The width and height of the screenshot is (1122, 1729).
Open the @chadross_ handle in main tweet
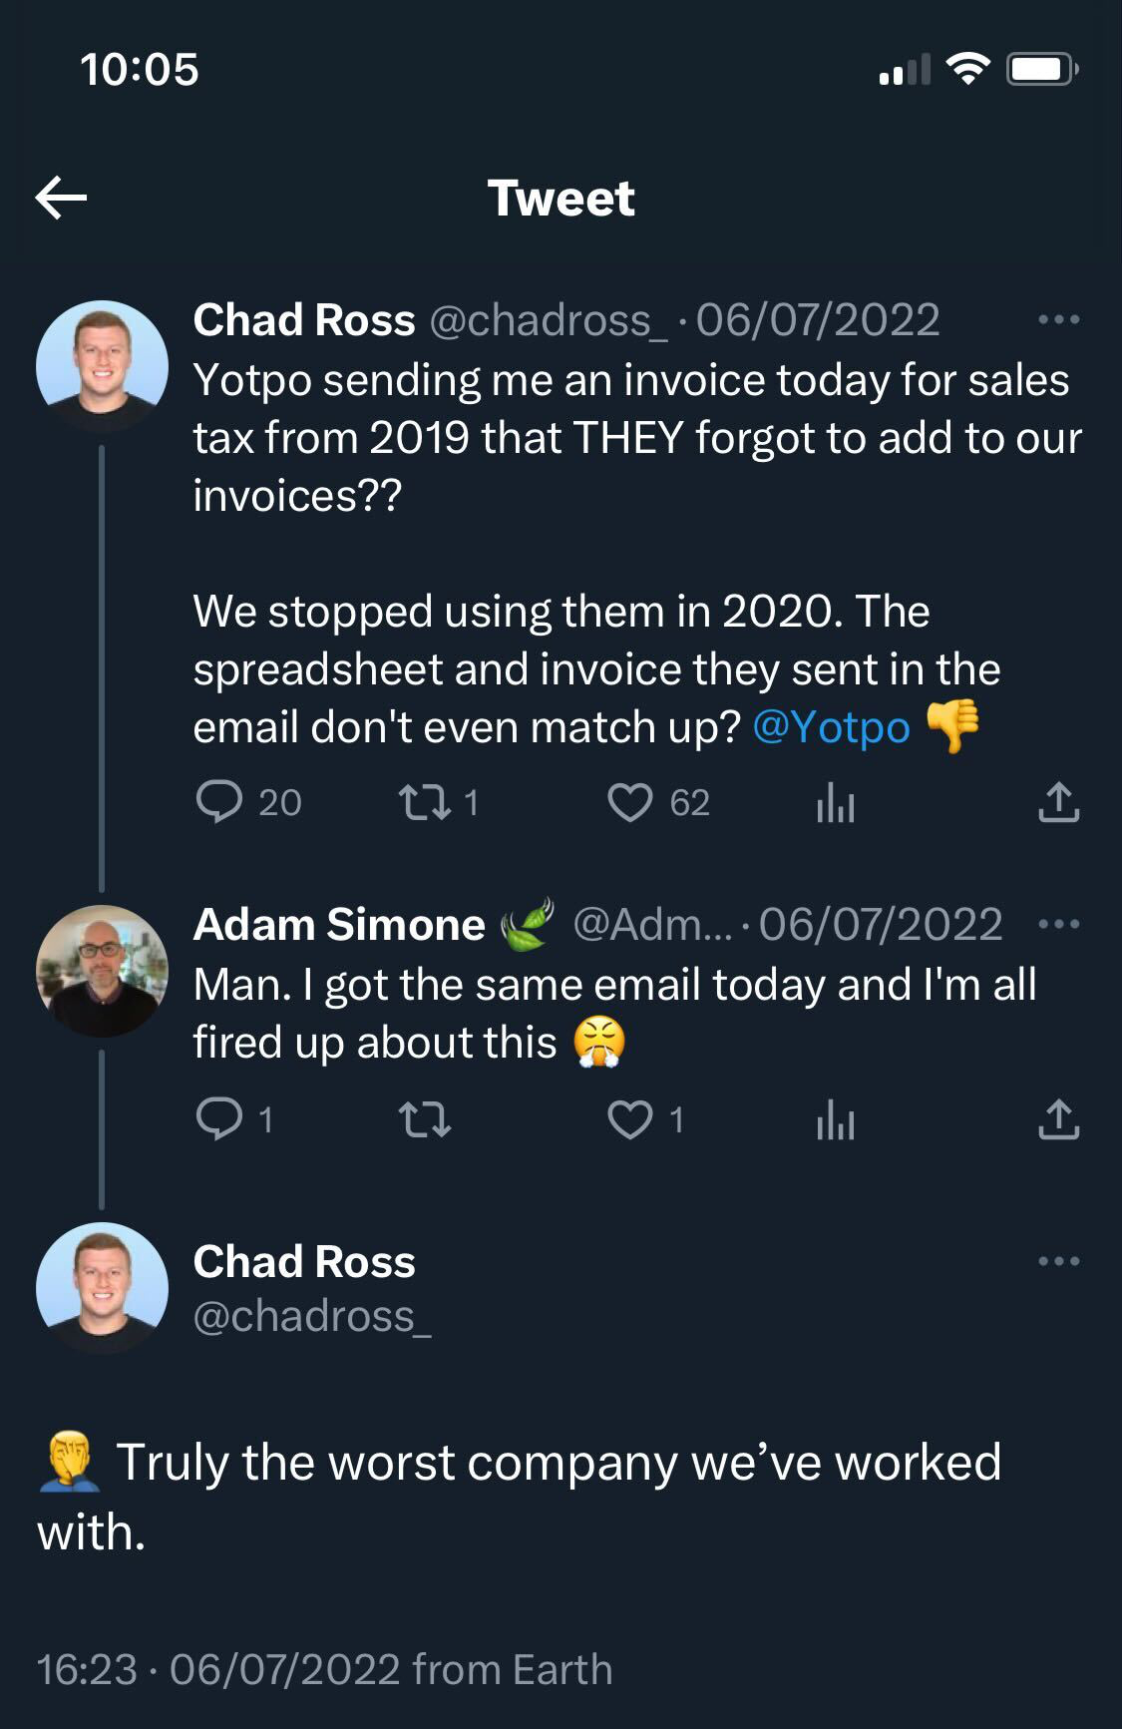(x=312, y=1317)
